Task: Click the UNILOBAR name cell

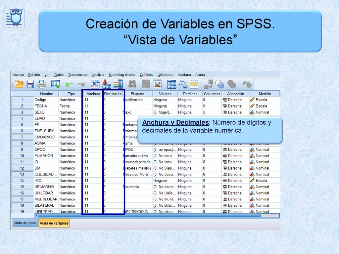Action: point(46,193)
